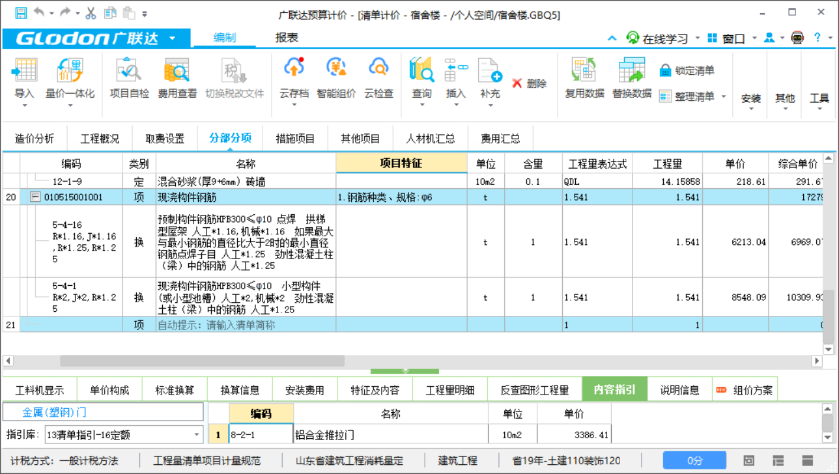Click the paste clipboard icon

coord(129,13)
